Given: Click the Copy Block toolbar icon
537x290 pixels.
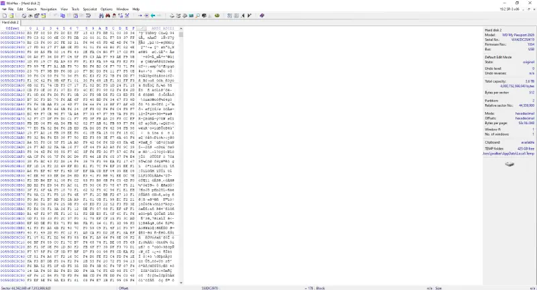Looking at the screenshot, I should click(62, 15).
